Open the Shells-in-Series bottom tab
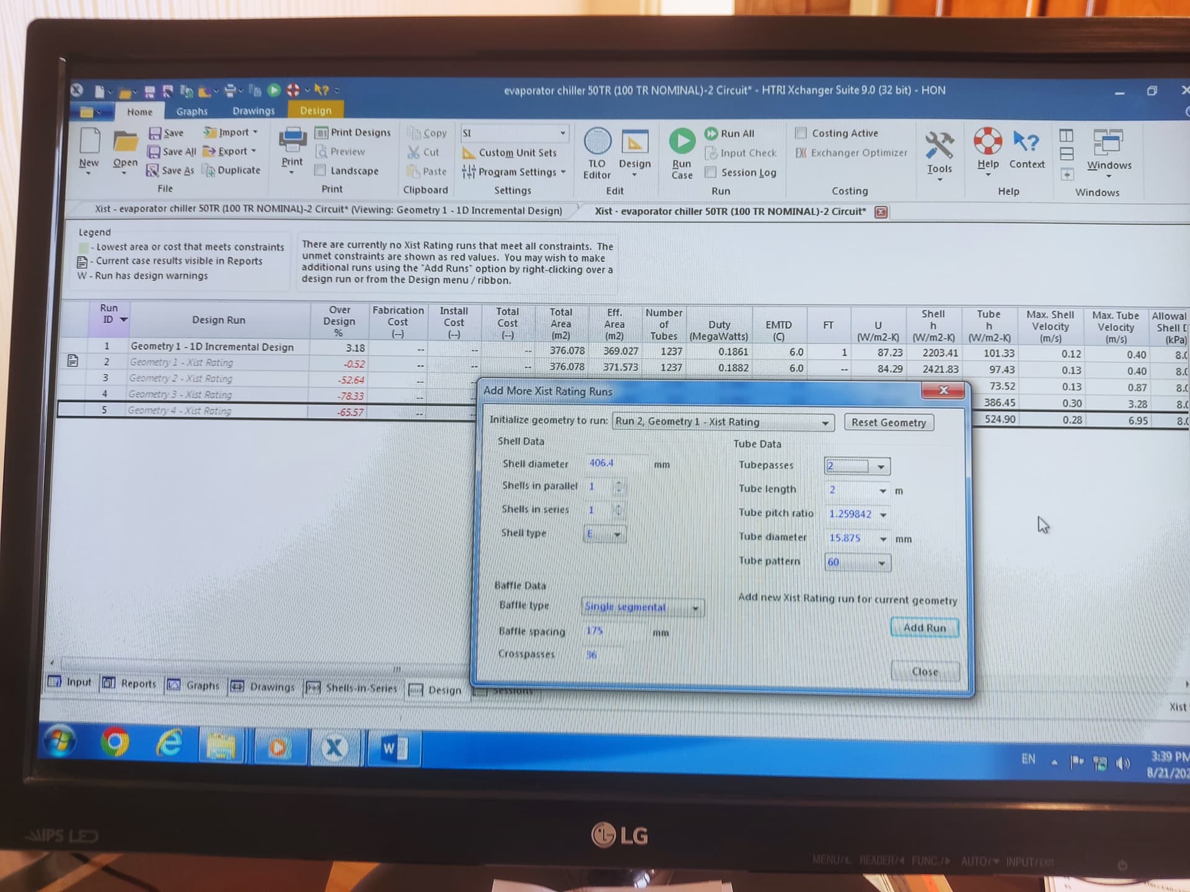Viewport: 1190px width, 892px height. pyautogui.click(x=352, y=688)
